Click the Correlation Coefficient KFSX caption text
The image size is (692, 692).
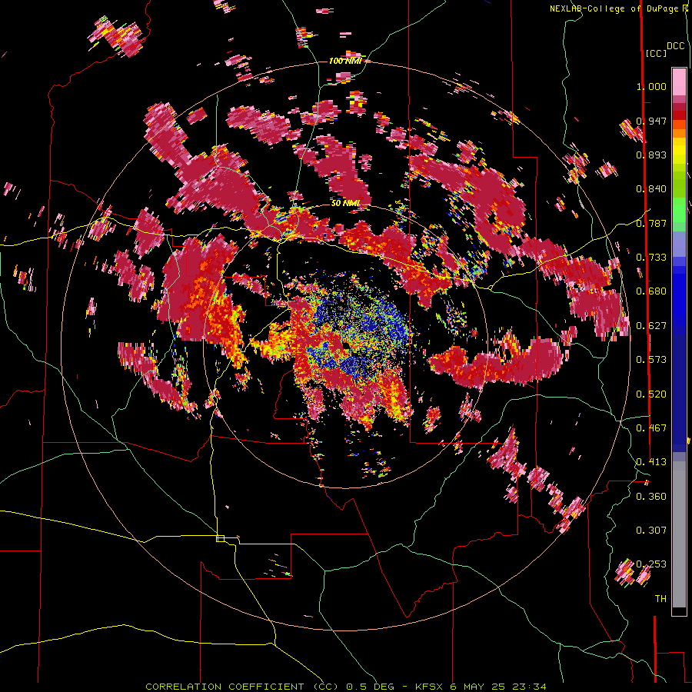tap(345, 687)
